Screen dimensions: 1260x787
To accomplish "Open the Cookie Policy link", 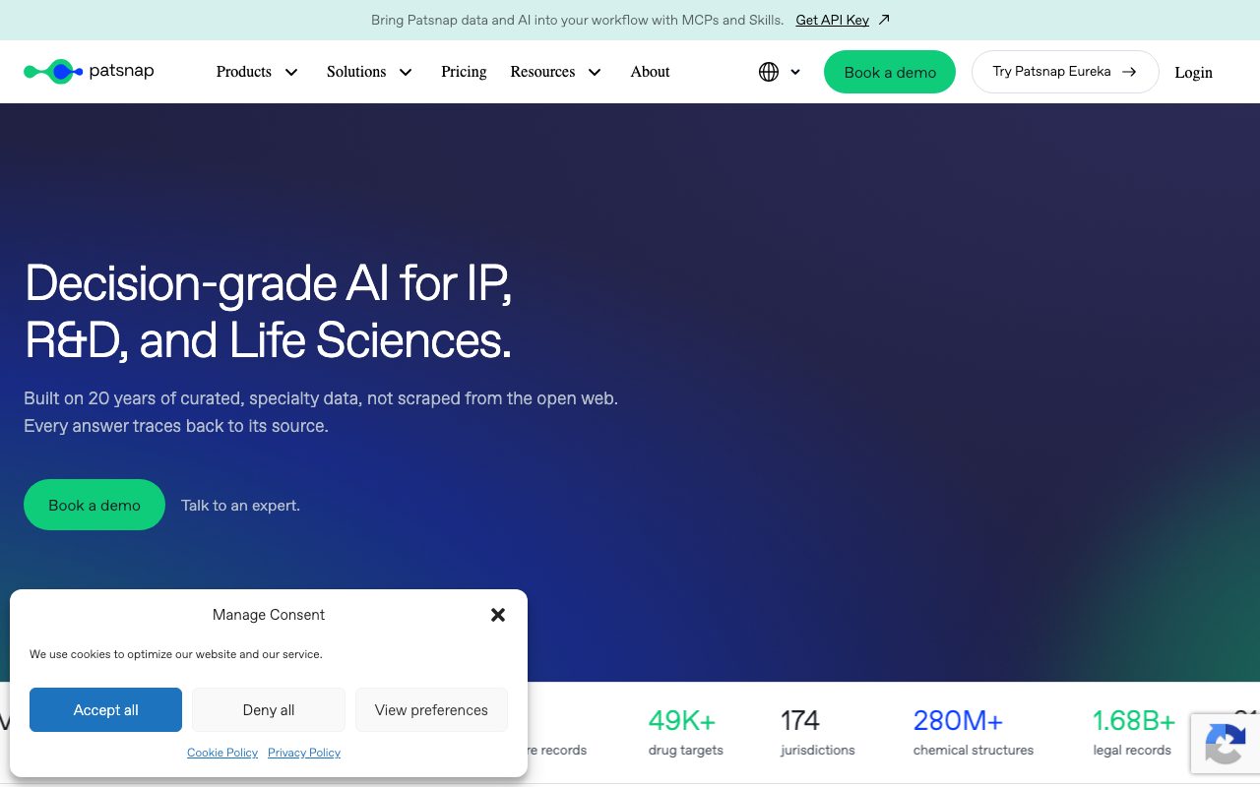I will coord(222,753).
